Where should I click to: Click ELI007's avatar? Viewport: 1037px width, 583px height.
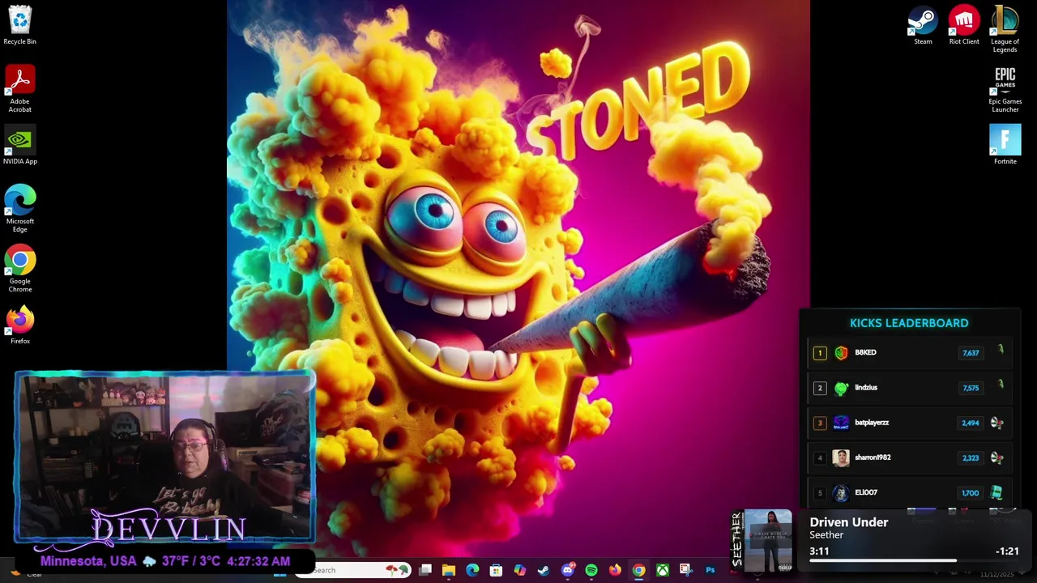841,492
